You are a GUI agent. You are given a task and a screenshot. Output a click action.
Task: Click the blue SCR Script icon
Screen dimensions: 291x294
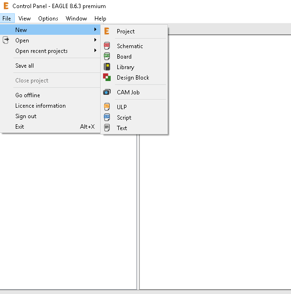click(x=107, y=117)
